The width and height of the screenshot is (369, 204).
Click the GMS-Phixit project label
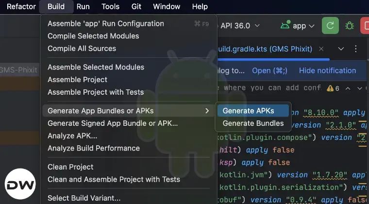[18, 70]
